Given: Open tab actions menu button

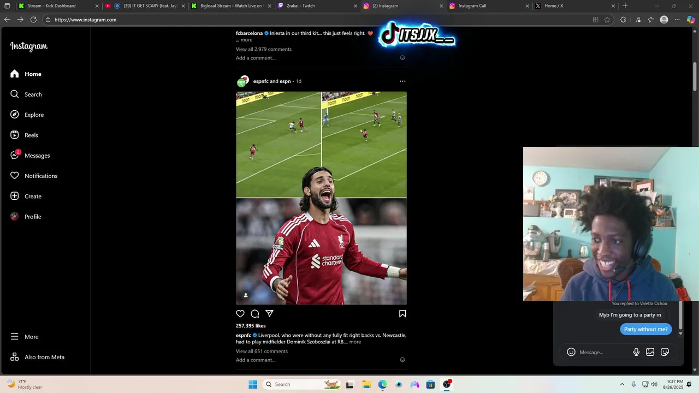Looking at the screenshot, I should pyautogui.click(x=7, y=6).
